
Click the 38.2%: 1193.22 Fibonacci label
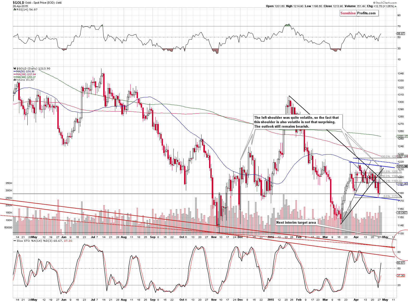[392, 181]
